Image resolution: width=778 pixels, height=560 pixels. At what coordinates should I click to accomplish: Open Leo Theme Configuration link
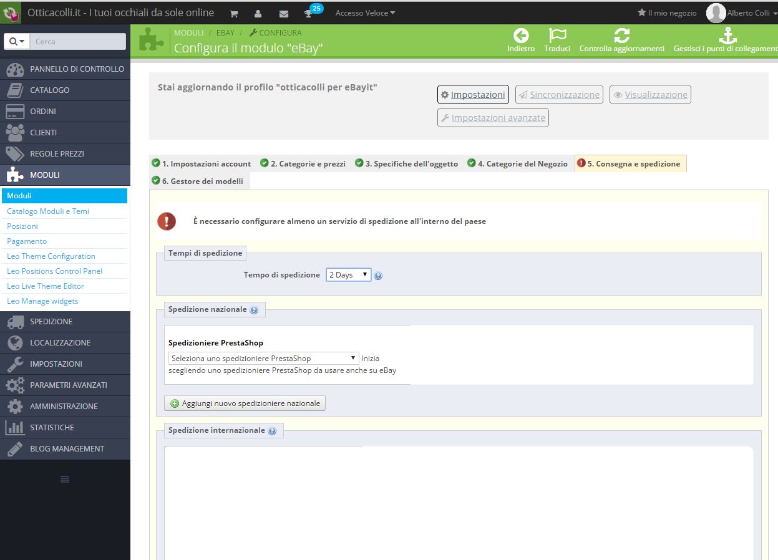tap(51, 256)
